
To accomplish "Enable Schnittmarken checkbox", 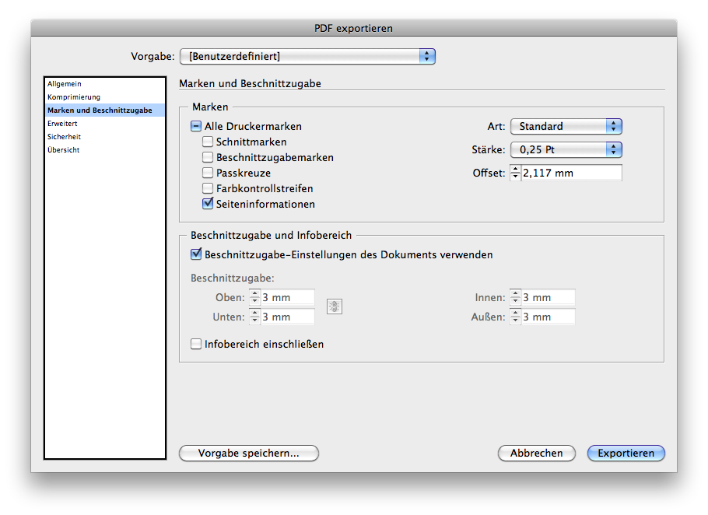I will point(208,142).
